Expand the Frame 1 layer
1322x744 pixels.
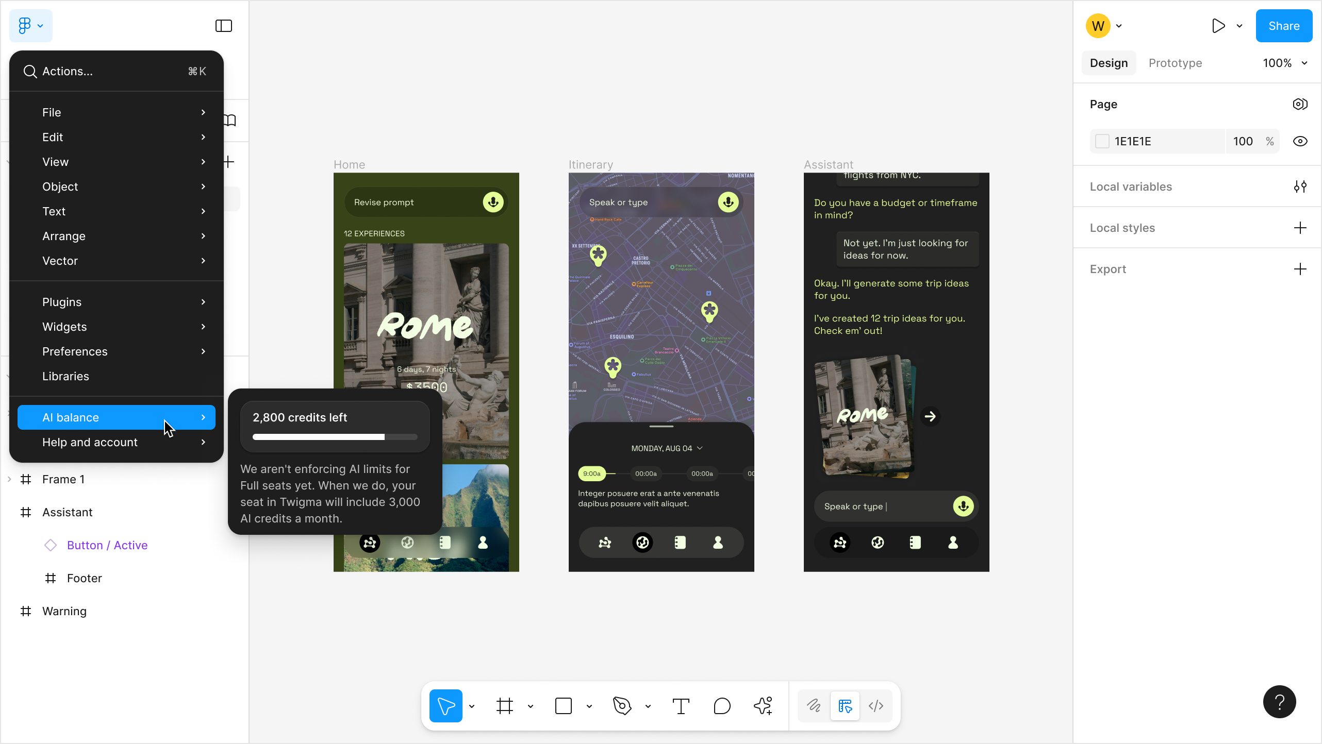tap(9, 479)
